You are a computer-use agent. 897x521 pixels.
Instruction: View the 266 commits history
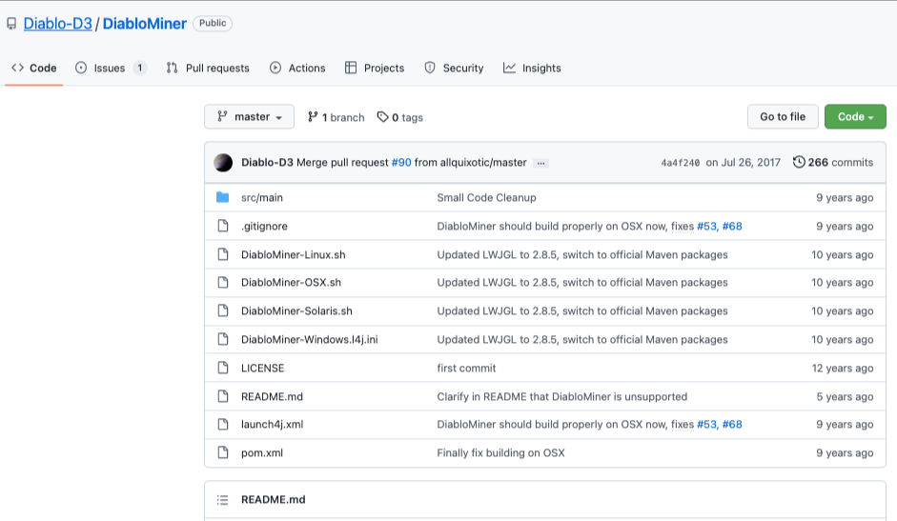[833, 163]
